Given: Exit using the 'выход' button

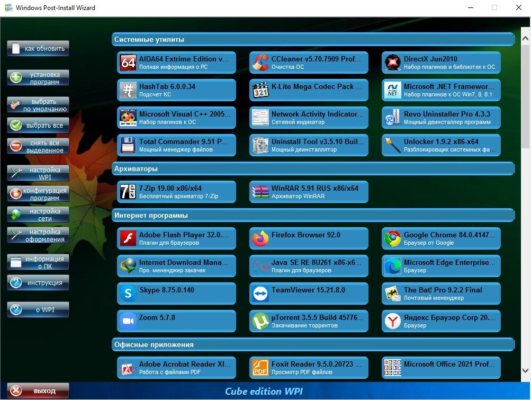Looking at the screenshot, I should 38,391.
